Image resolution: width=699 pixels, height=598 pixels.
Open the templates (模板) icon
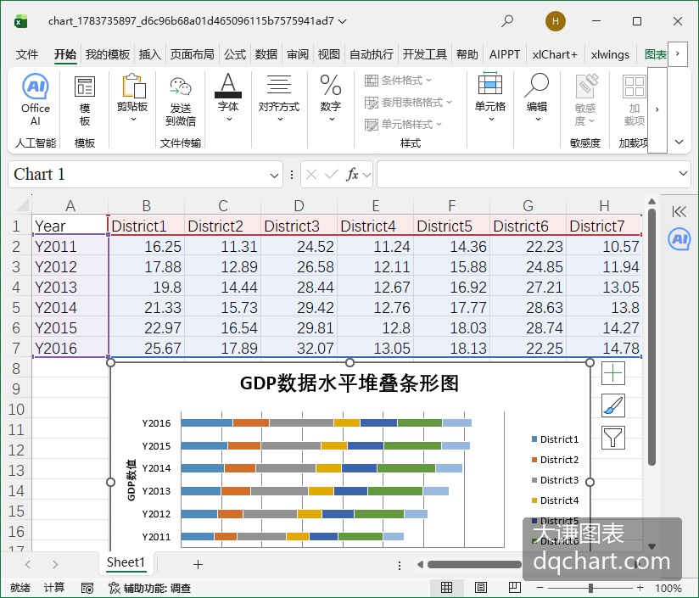[85, 101]
